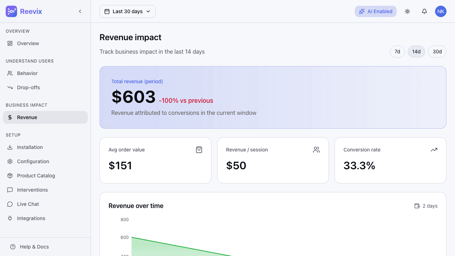
Task: Click the trending arrow icon on Conversion rate
Action: point(434,150)
